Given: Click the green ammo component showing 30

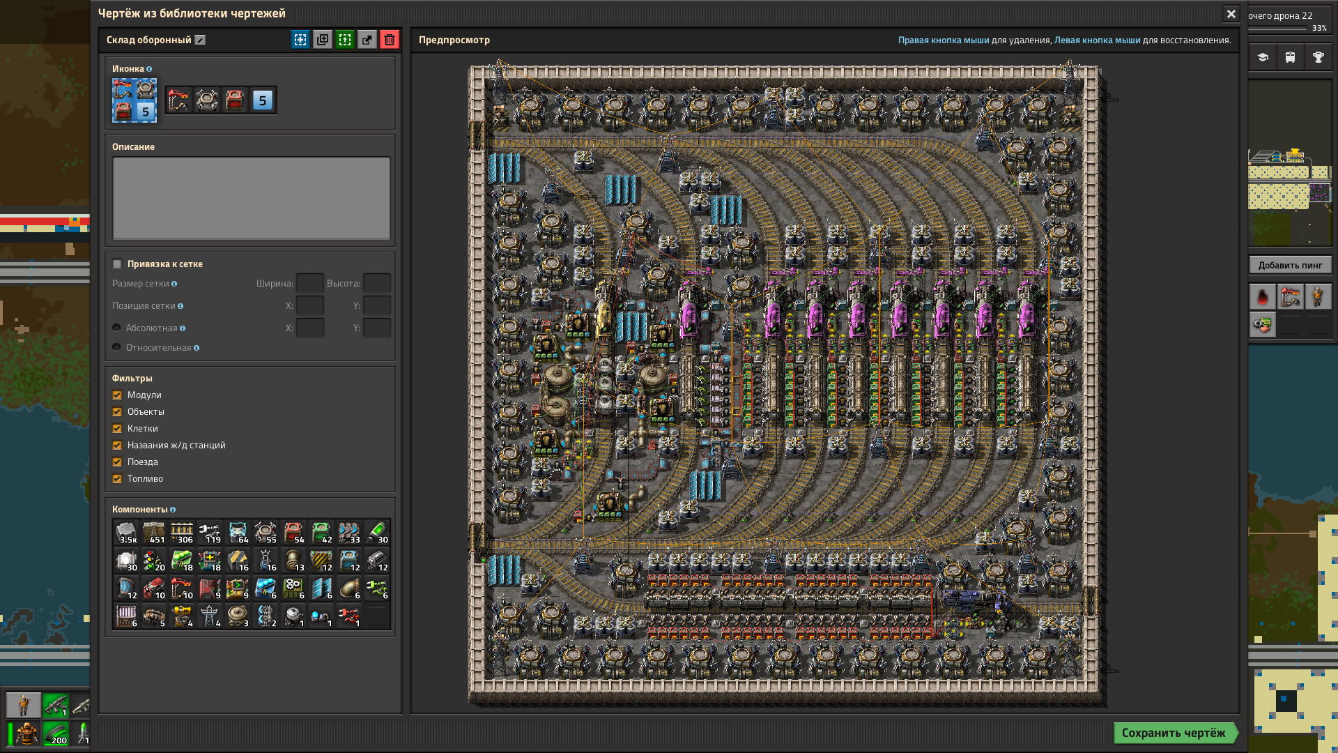Looking at the screenshot, I should point(377,533).
